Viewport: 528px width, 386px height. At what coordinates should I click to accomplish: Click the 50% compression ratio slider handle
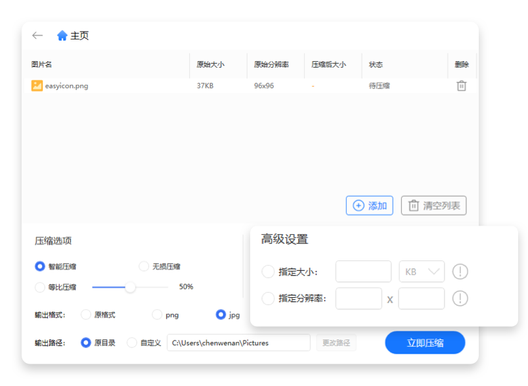click(130, 287)
